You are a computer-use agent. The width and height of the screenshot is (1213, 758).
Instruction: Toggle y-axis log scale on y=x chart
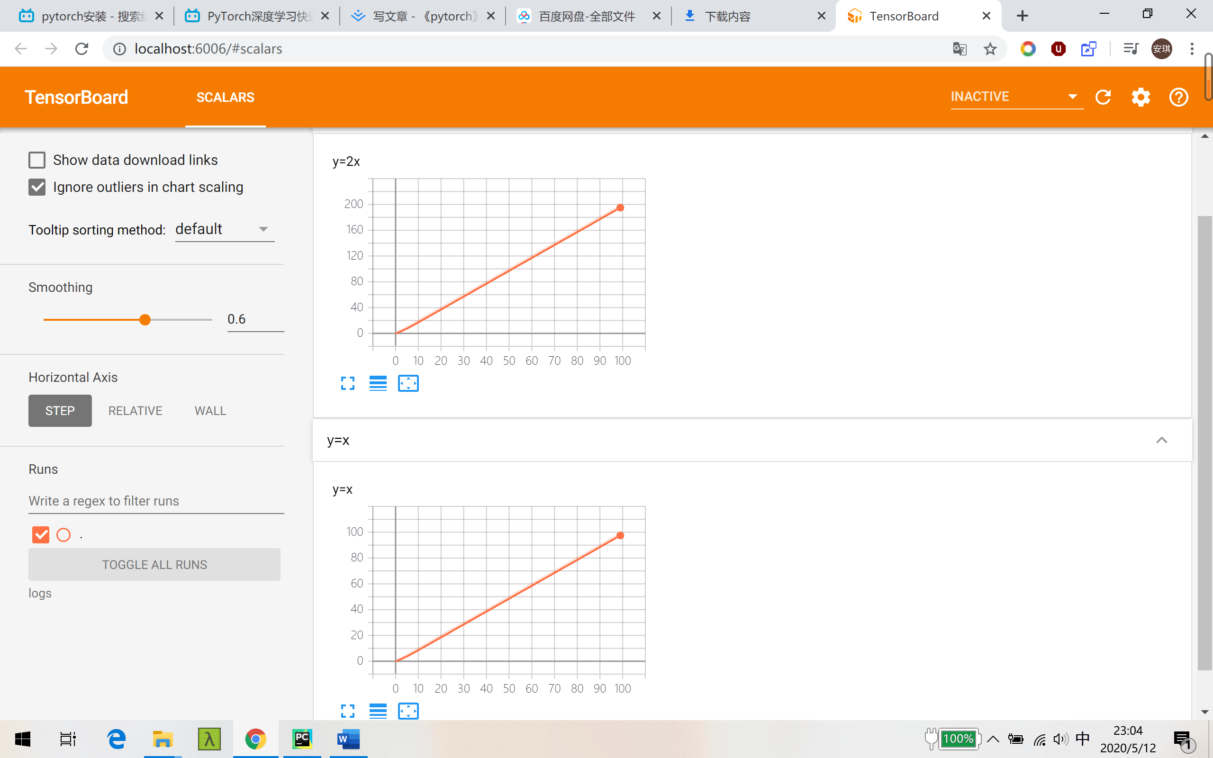(378, 711)
